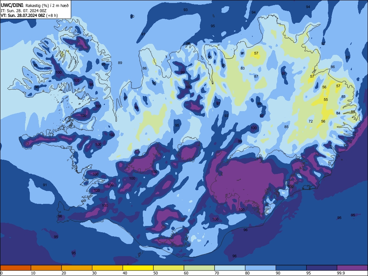This screenshot has width=368, height=276.
Task: Pick the purple above-99.9 legend swatch
Action: pos(352,268)
